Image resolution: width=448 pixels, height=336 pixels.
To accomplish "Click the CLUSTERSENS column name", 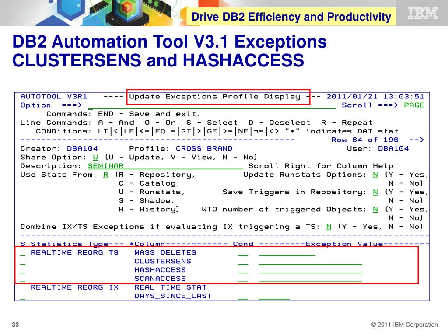I will point(163,261).
